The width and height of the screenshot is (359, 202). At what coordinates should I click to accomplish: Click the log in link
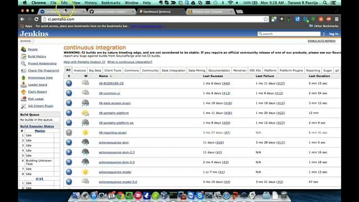click(334, 34)
